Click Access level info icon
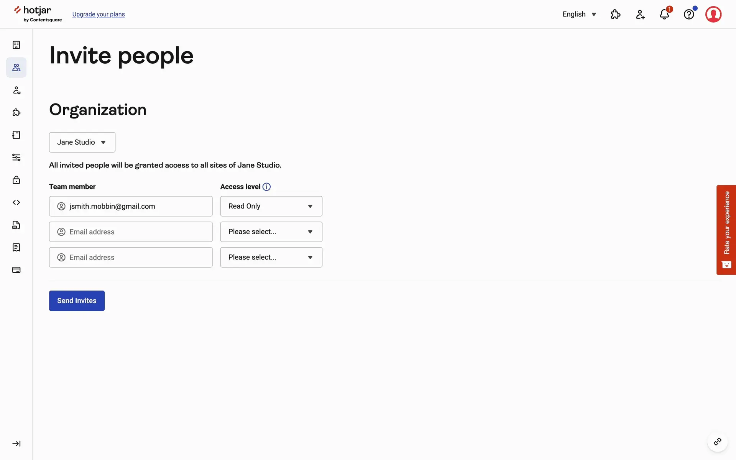 pos(266,187)
